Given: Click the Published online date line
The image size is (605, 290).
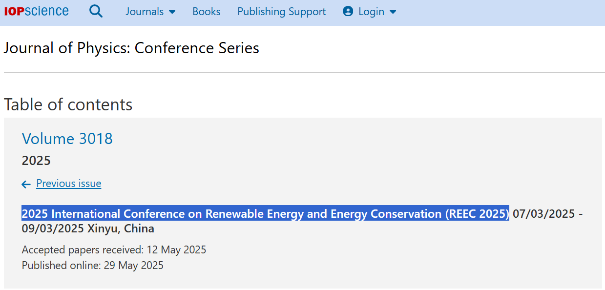Looking at the screenshot, I should pos(93,266).
